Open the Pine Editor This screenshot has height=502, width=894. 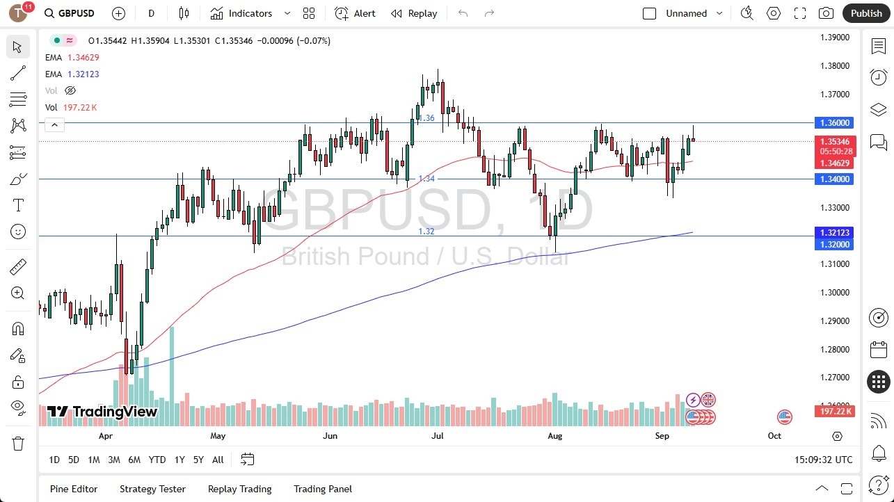click(73, 489)
